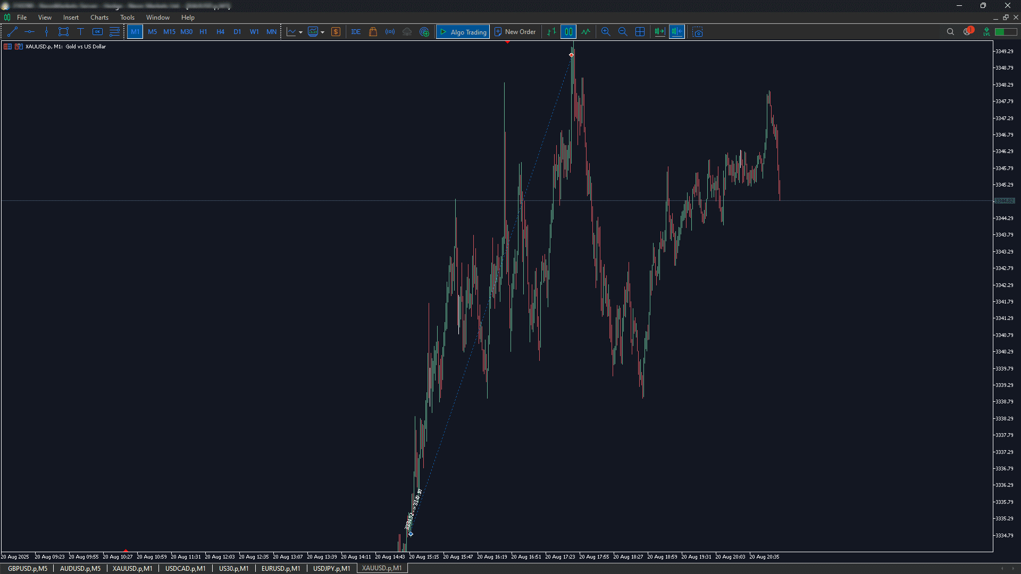Click the trendline endpoint marker at chart high
Screen dimensions: 1021x574
tap(571, 55)
